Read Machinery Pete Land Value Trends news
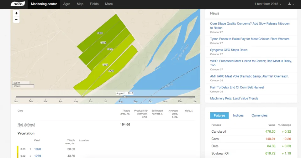The image size is (301, 158). (234, 99)
